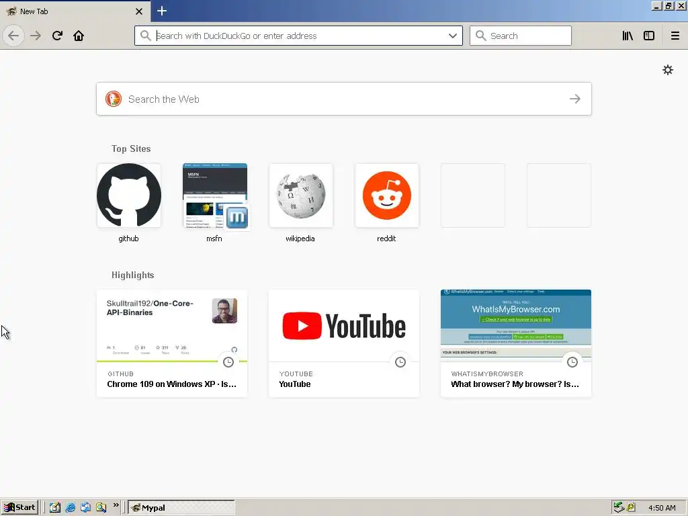
Task: Click the toolbar Search box
Action: coord(521,36)
